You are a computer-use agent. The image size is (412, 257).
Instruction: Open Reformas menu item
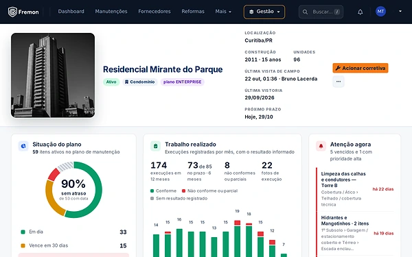[x=193, y=12]
